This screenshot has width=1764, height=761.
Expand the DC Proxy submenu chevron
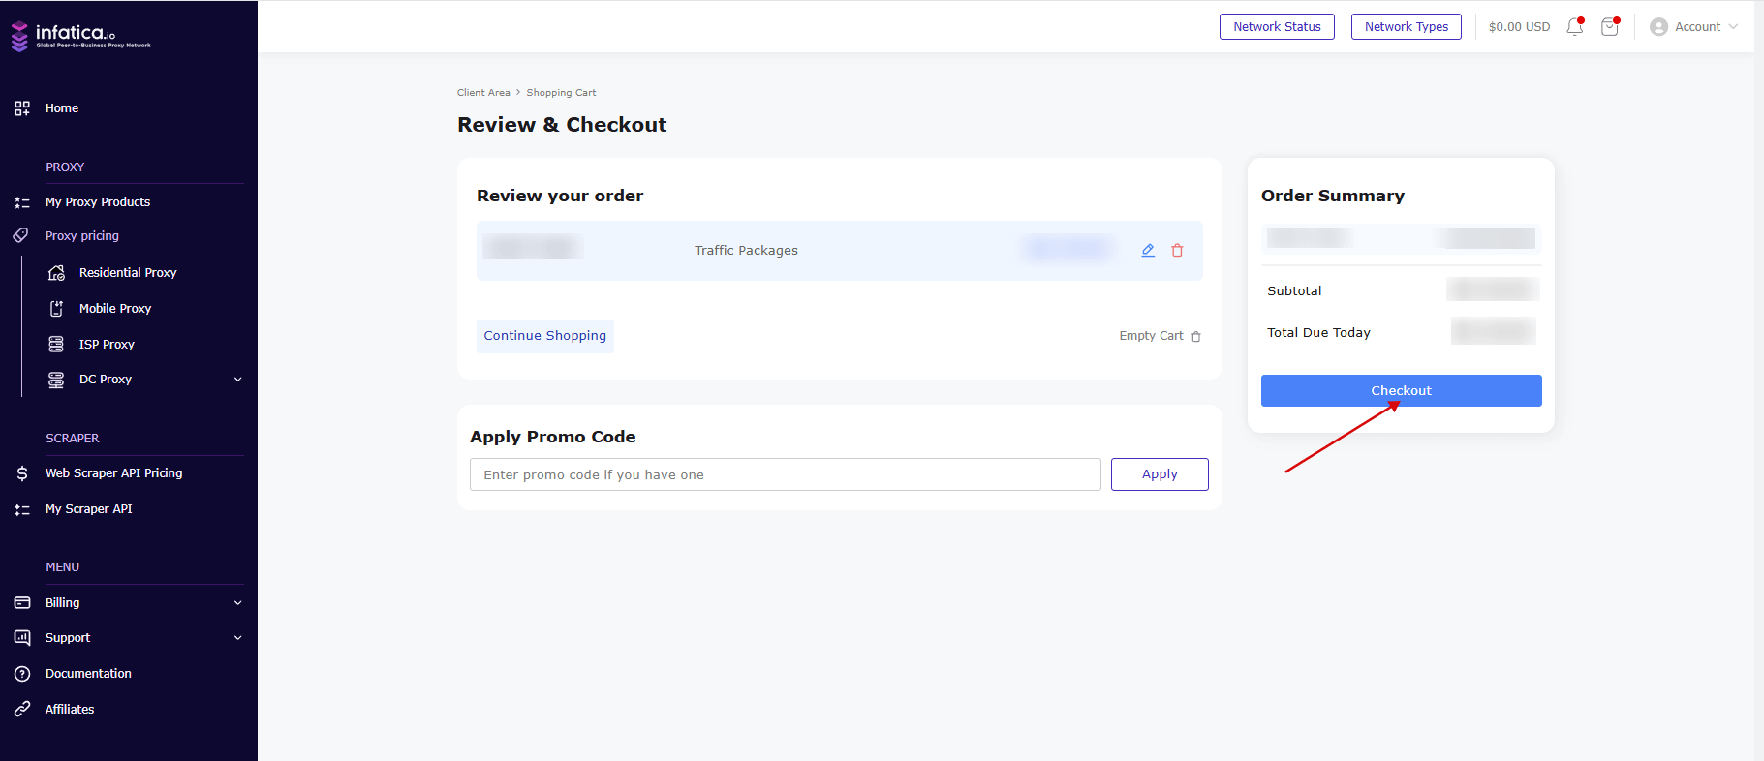point(238,380)
